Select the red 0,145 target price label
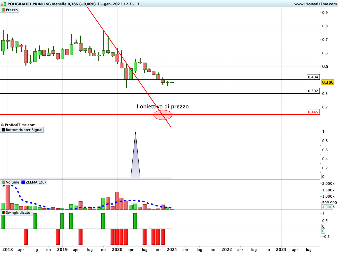Image resolution: width=338 pixels, height=253 pixels. tap(313, 112)
